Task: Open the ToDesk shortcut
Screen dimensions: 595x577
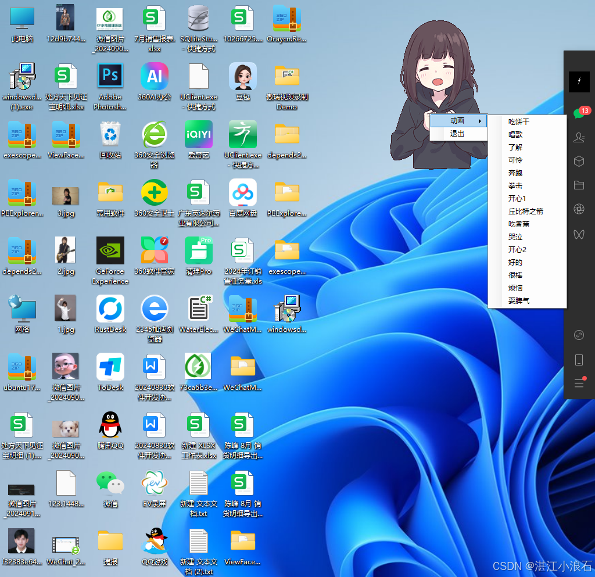Action: coord(110,367)
